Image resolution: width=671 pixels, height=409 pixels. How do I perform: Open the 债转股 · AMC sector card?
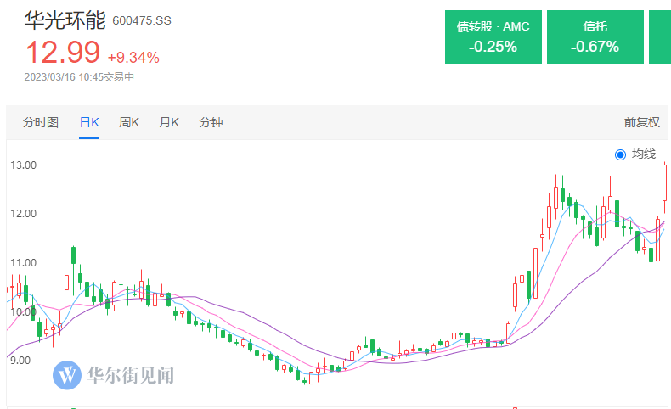pos(493,37)
